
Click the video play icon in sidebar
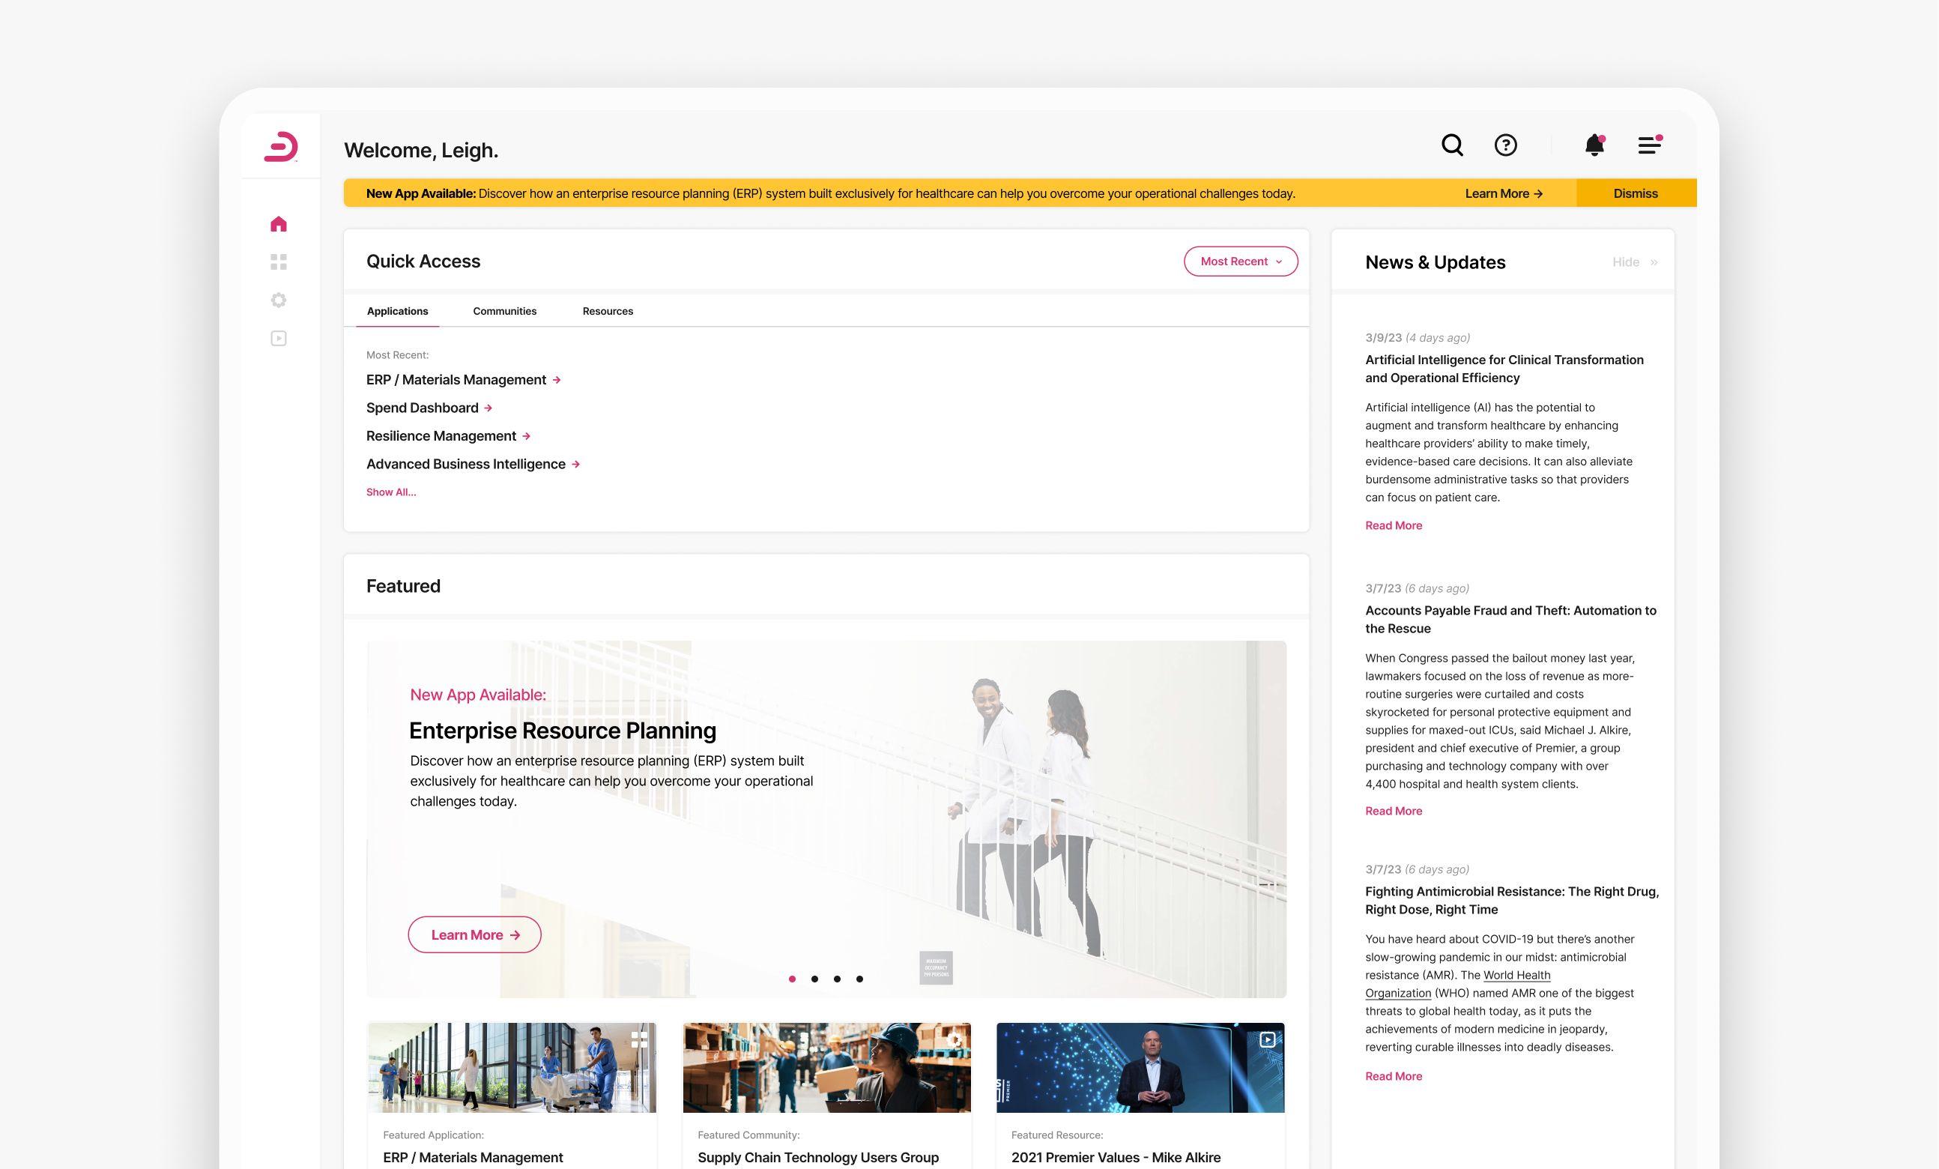279,339
